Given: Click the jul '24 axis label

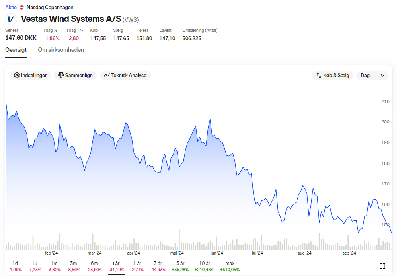Looking at the screenshot, I should click(257, 253).
